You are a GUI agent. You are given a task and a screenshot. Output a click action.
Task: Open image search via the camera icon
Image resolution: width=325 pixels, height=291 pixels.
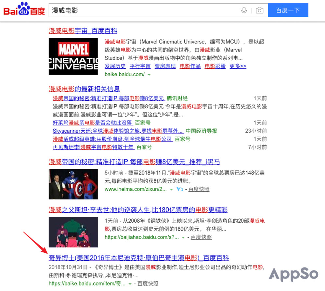(x=259, y=10)
